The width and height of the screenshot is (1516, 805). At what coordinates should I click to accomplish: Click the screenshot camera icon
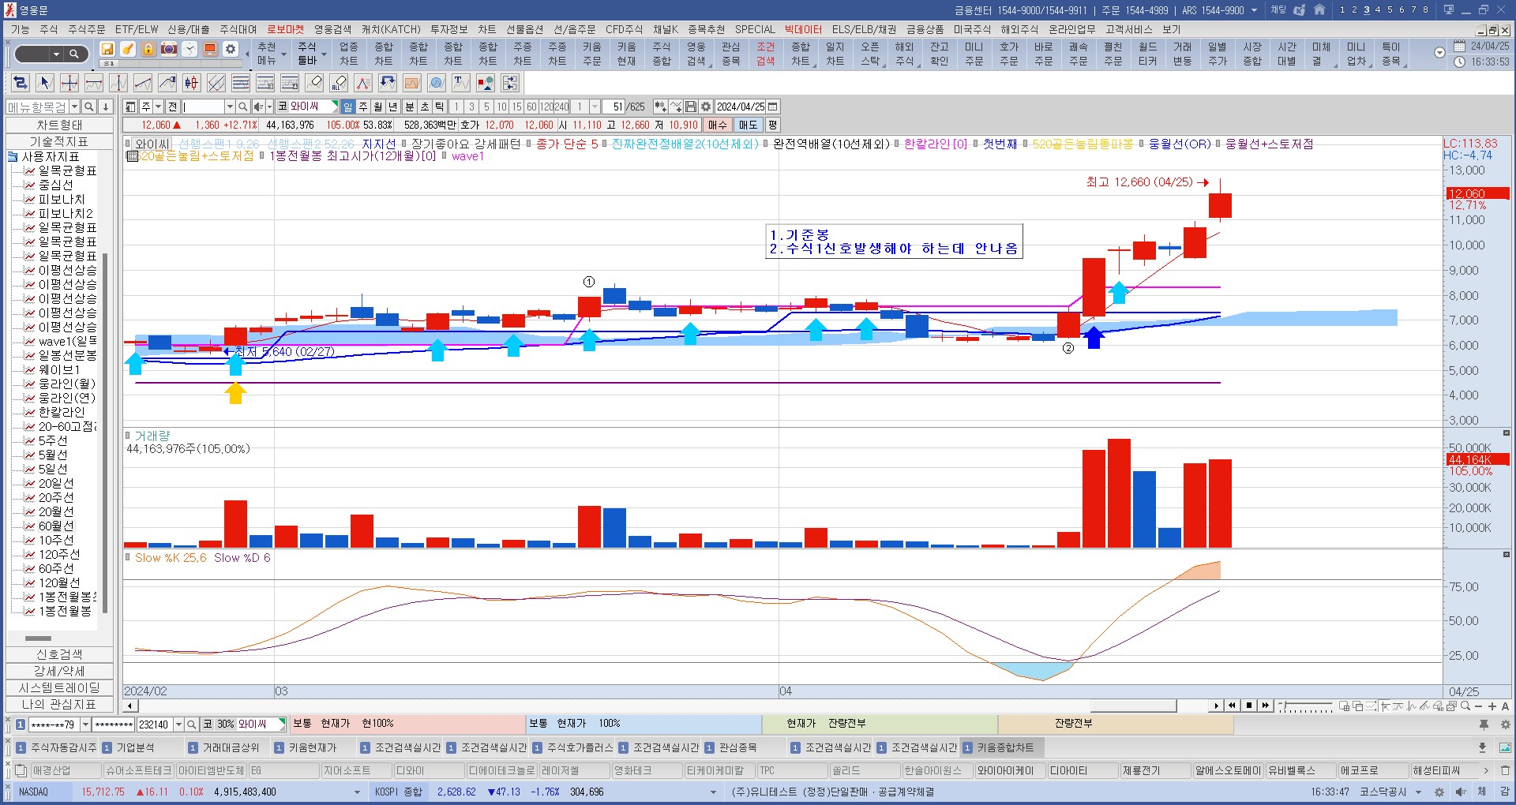tap(169, 50)
